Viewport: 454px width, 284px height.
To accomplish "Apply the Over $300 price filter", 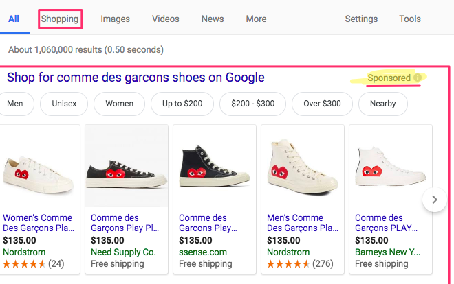I will click(x=322, y=104).
